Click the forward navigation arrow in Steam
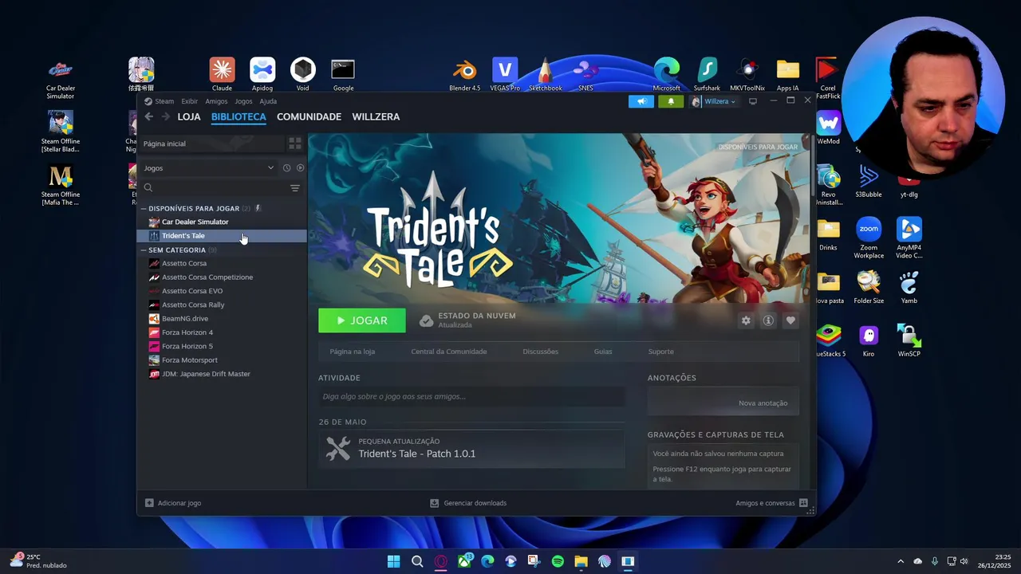Image resolution: width=1021 pixels, height=574 pixels. coord(166,116)
